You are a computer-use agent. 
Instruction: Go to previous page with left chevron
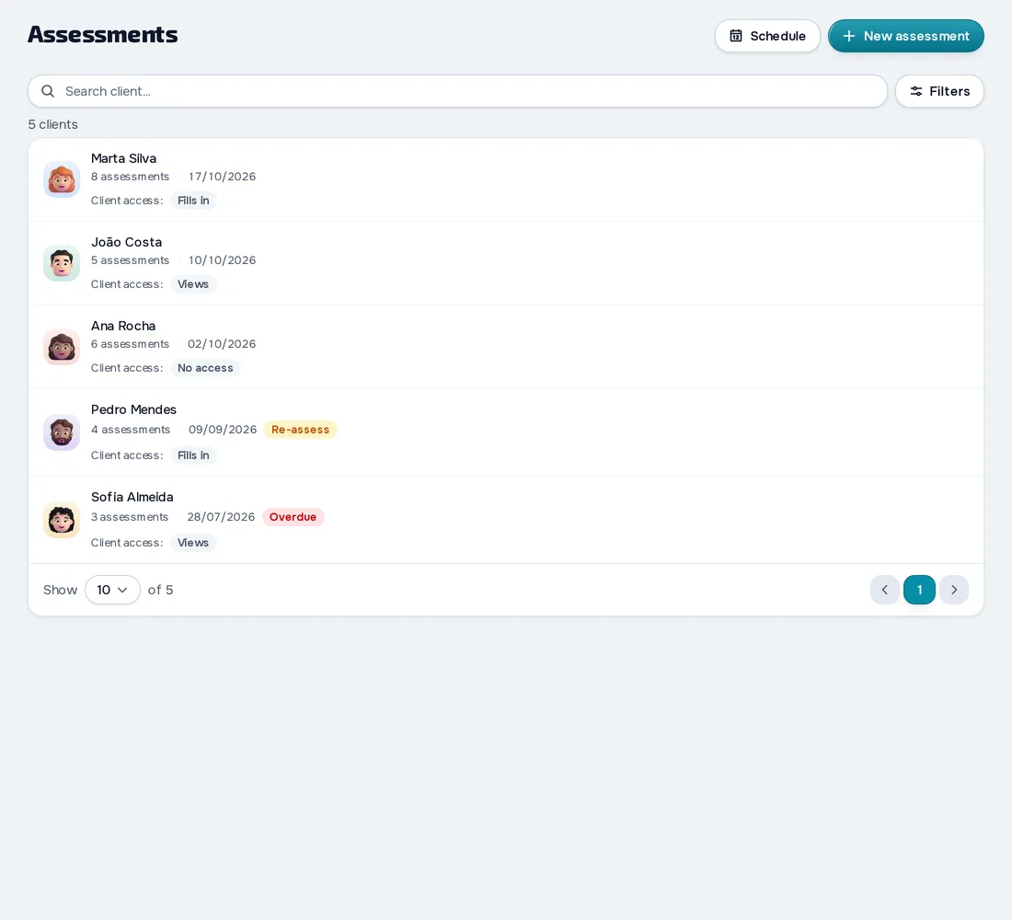885,590
